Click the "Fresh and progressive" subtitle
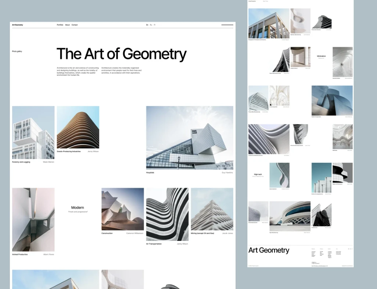This screenshot has height=289, width=377. [x=78, y=212]
